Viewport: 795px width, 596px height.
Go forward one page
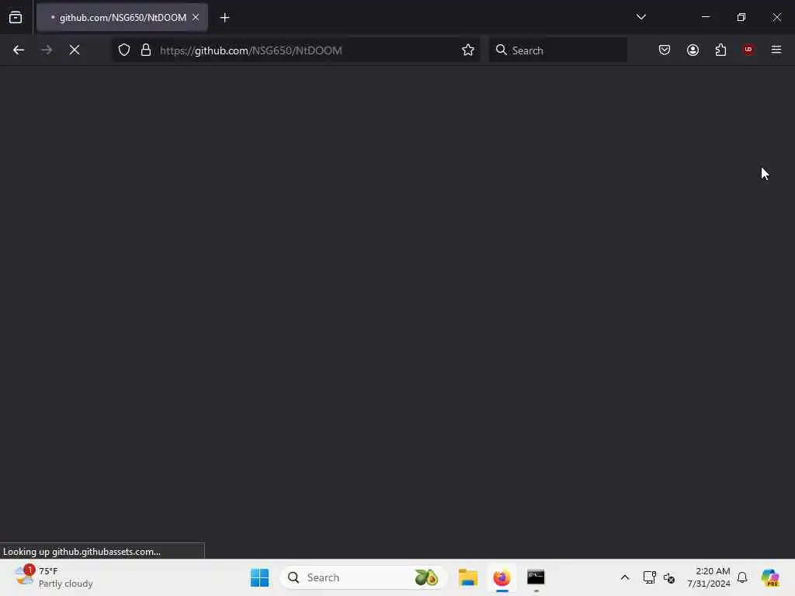[x=47, y=50]
